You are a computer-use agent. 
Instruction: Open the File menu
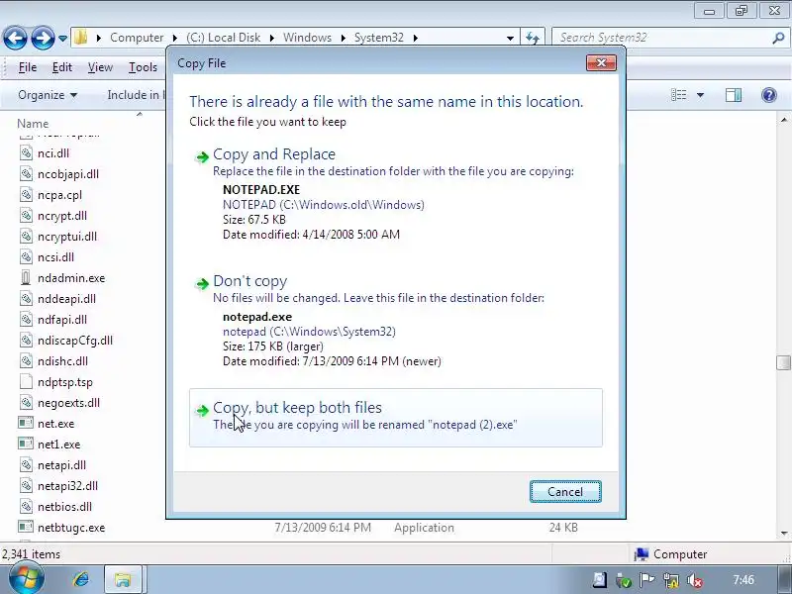click(x=28, y=67)
